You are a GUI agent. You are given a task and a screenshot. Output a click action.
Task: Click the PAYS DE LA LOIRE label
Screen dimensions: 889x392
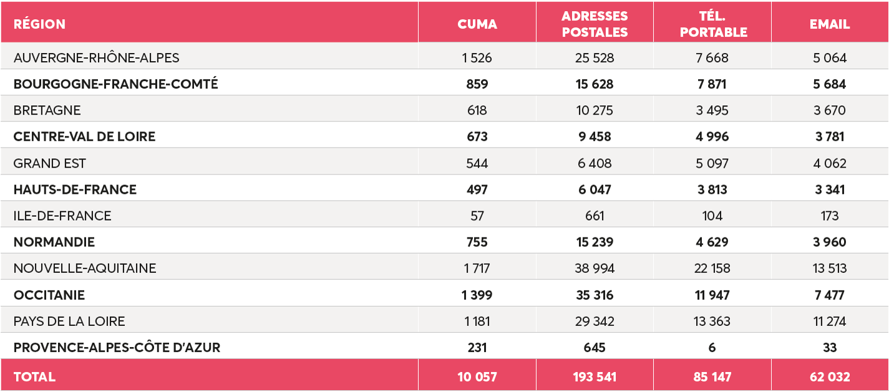click(x=69, y=322)
